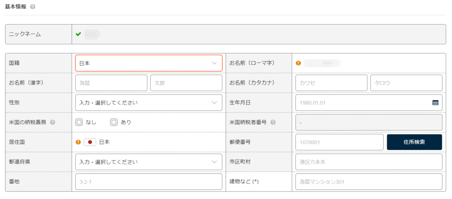Click the 居住国 label

16,142
